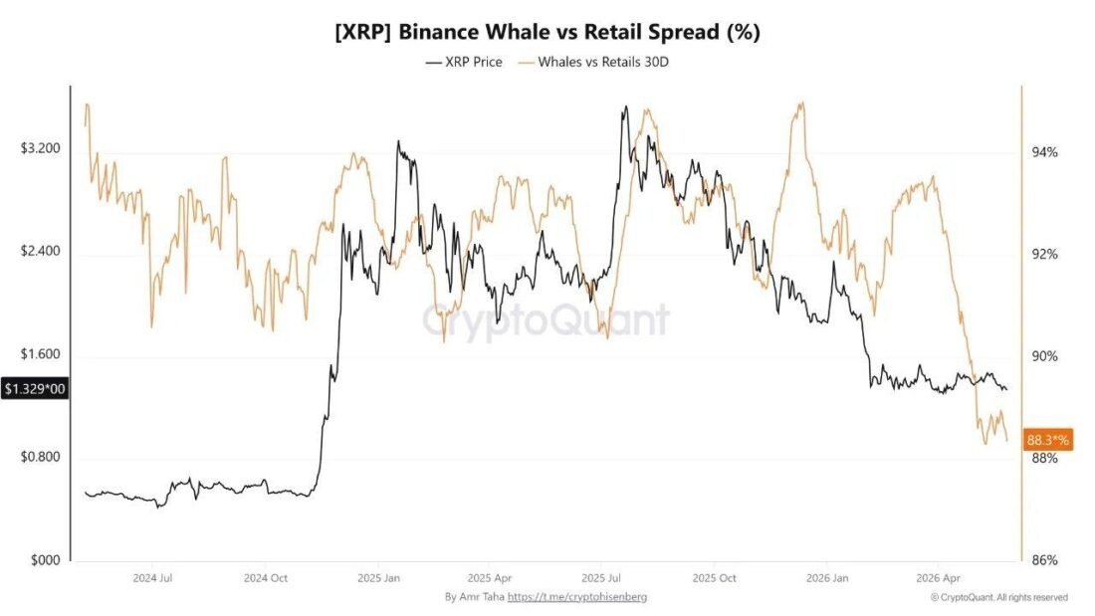Click the $3.200 left axis label

(40, 148)
